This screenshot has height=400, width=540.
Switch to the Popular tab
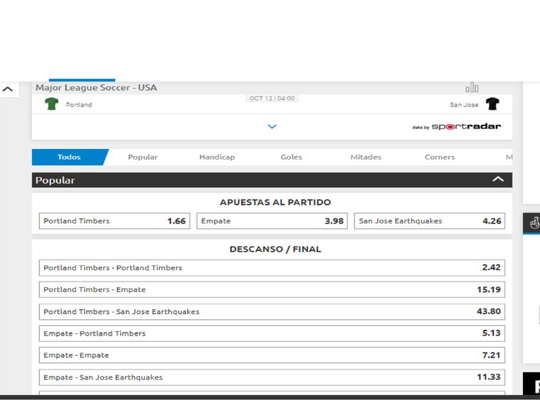[143, 157]
